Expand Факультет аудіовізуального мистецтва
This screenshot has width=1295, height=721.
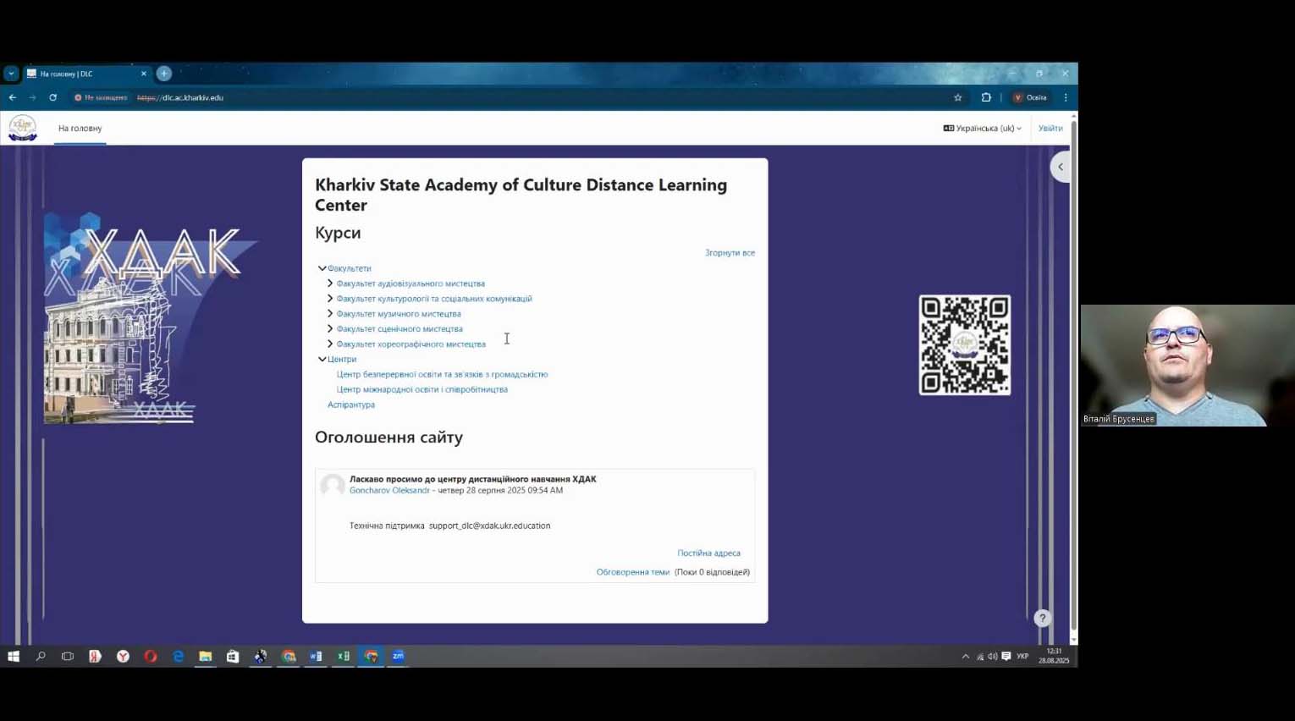coord(330,283)
